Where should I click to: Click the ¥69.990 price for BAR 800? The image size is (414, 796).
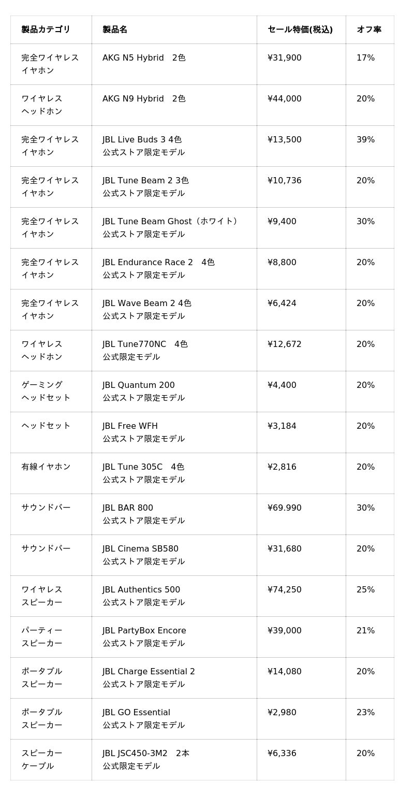285,508
